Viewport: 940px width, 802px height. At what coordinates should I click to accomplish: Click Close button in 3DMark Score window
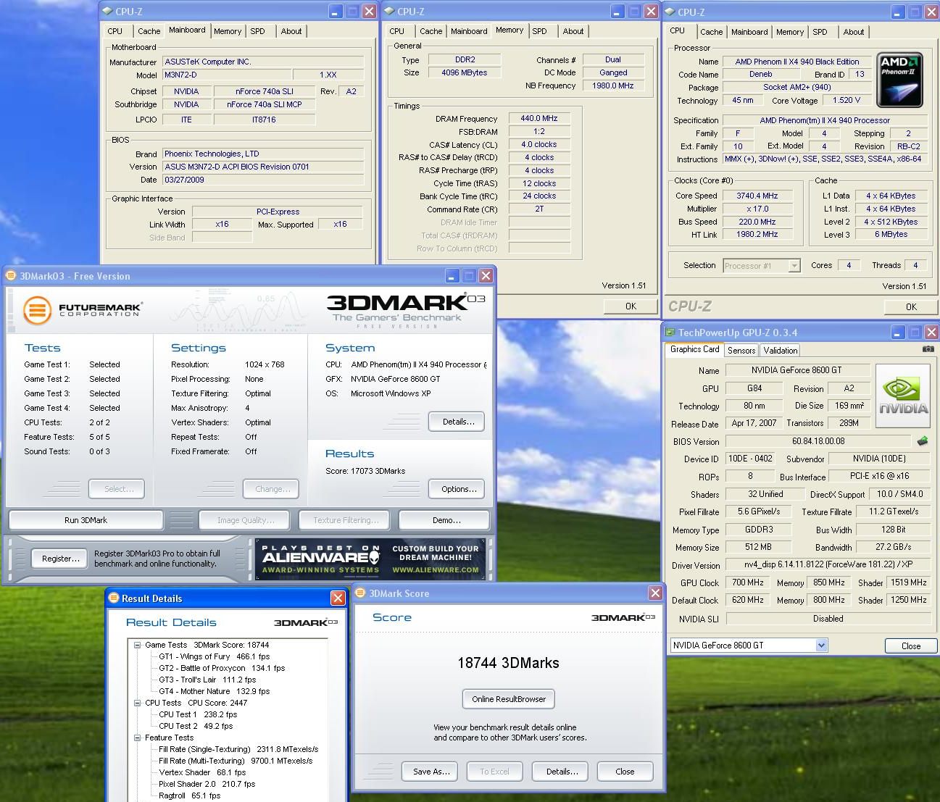pos(625,772)
